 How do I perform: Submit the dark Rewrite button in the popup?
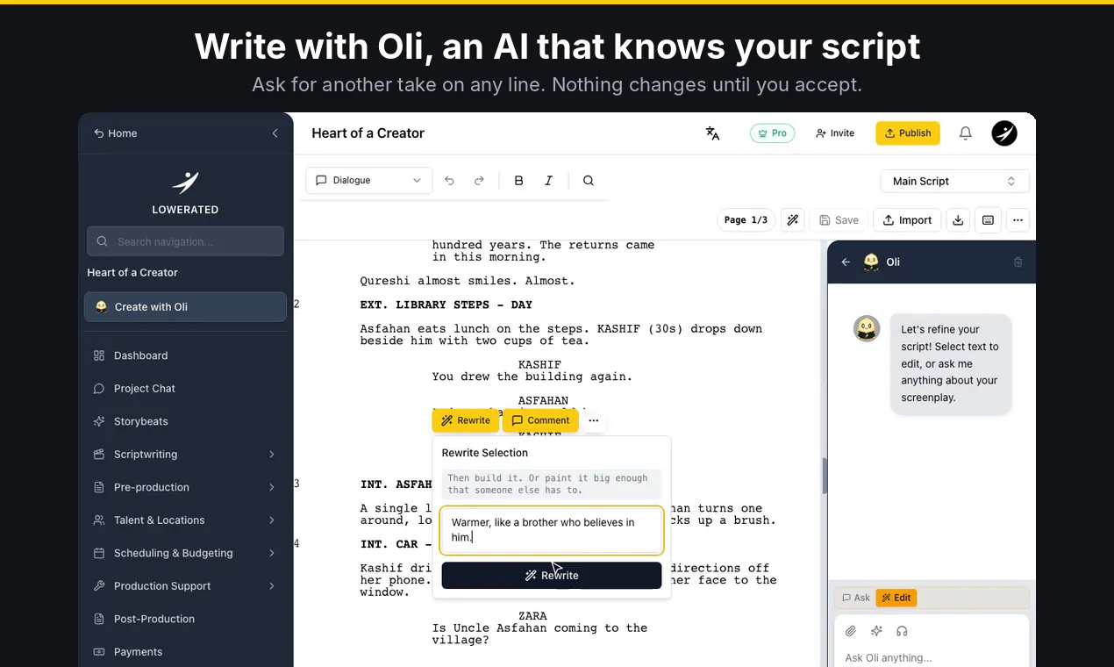(x=552, y=576)
